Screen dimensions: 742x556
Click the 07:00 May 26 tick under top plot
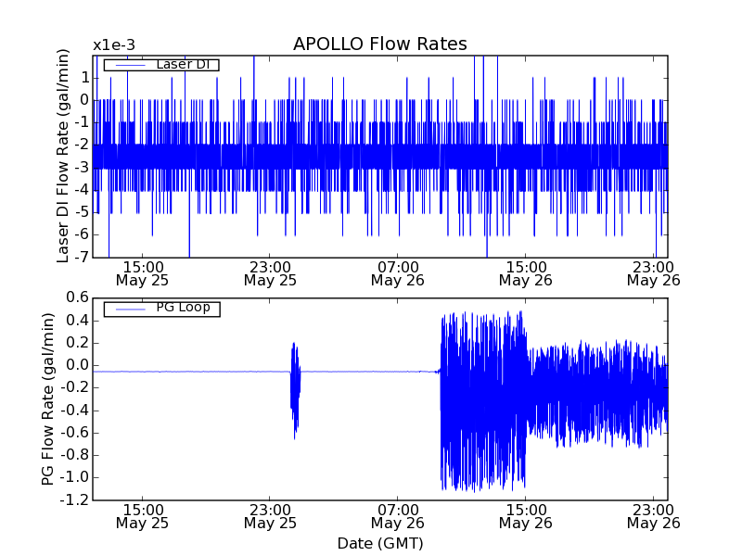398,272
